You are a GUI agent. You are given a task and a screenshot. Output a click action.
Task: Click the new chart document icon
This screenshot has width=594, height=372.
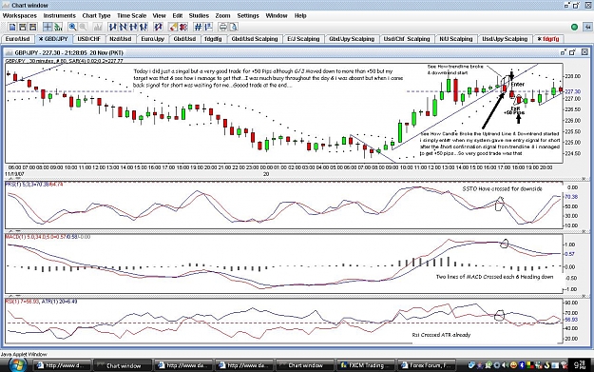tap(12, 27)
